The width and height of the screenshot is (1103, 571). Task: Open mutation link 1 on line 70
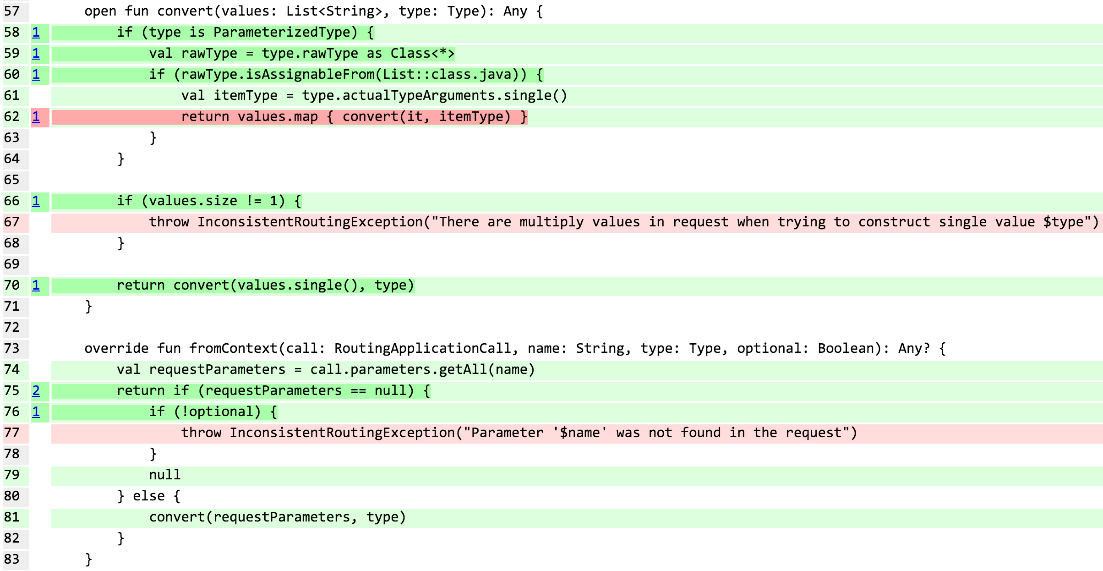36,285
